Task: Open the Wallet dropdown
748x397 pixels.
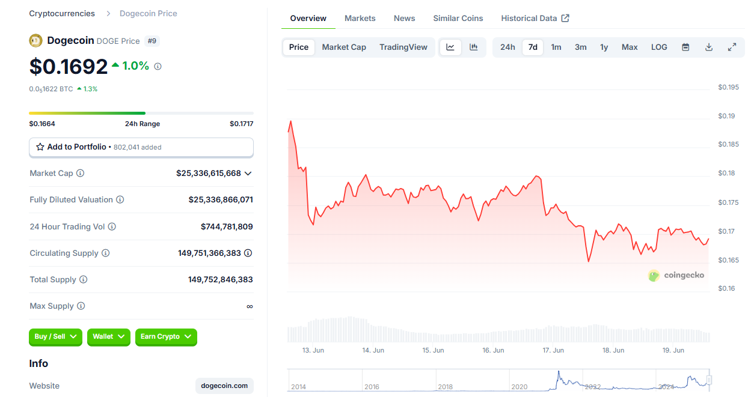Action: tap(109, 336)
